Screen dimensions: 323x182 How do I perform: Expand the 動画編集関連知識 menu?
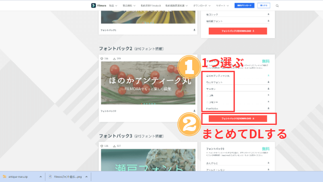176,6
